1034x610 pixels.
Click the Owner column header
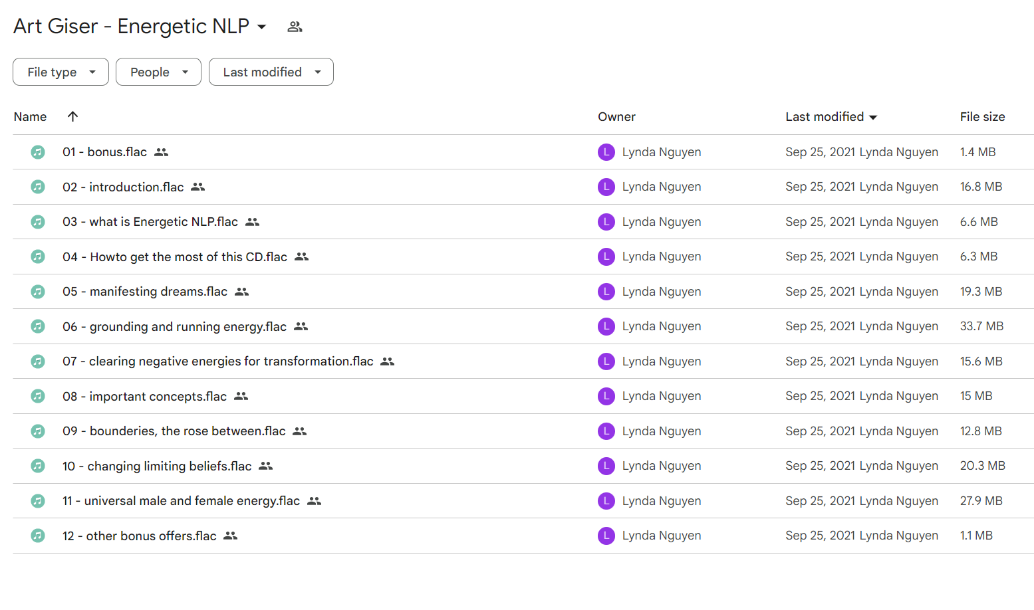click(x=616, y=117)
